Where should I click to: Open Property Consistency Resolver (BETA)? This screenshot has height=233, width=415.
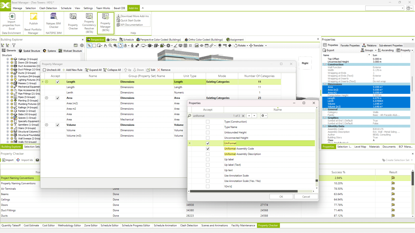point(89,23)
